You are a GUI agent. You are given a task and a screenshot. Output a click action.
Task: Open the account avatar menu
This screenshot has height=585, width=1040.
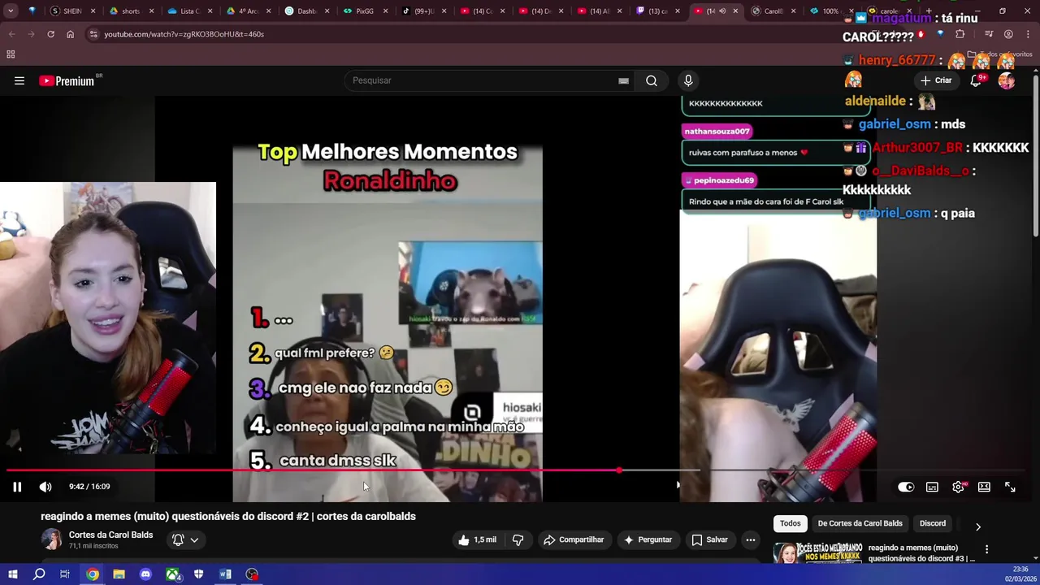[x=1007, y=80]
